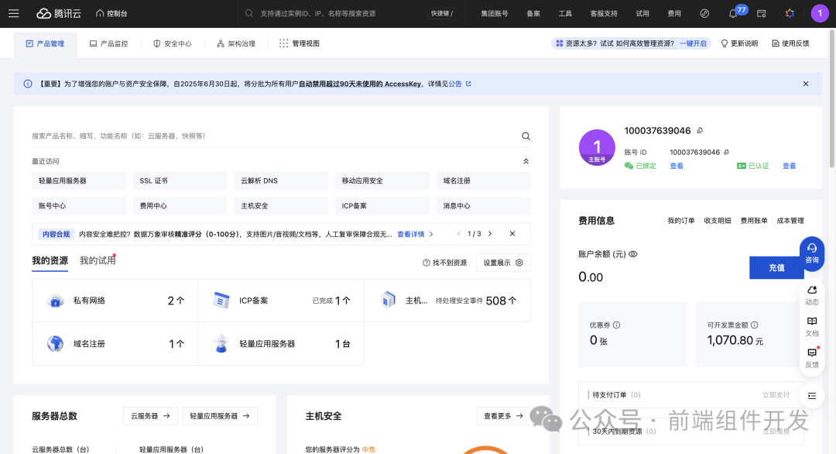
Task: Open the 工具 menu in top bar
Action: pyautogui.click(x=565, y=13)
